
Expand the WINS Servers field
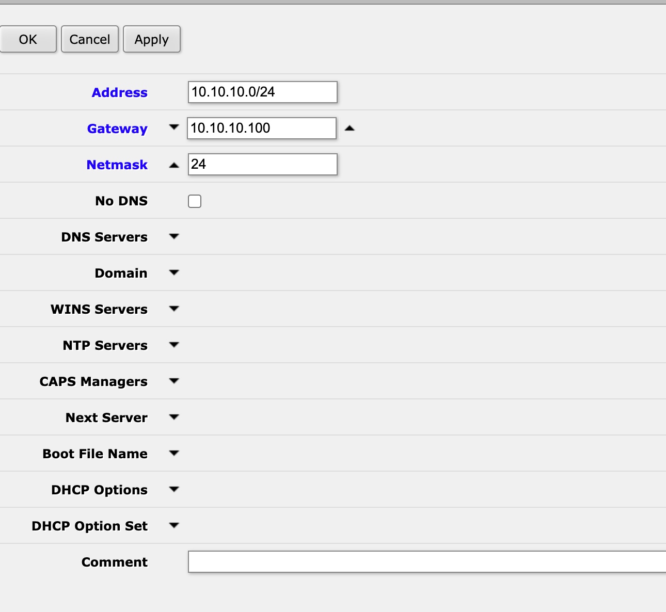point(174,309)
